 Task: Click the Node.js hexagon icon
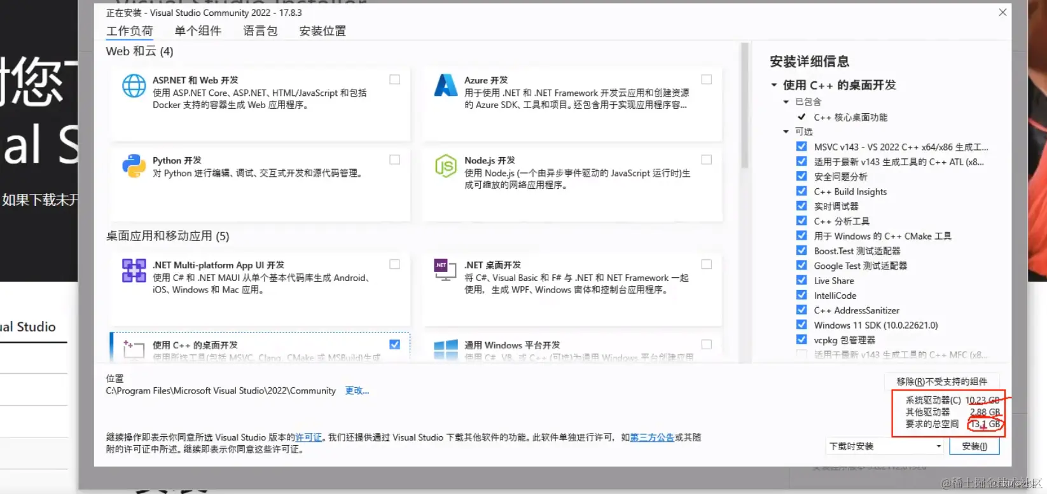pos(445,166)
